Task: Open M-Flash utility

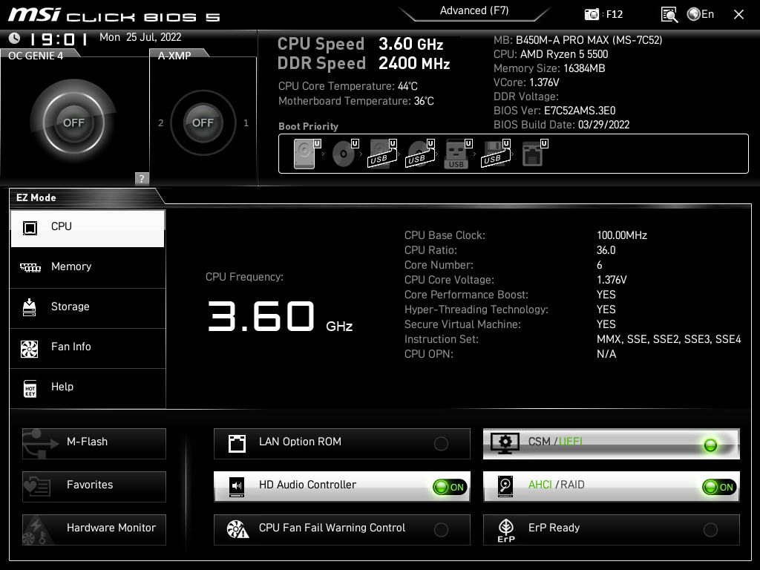Action: pos(94,444)
